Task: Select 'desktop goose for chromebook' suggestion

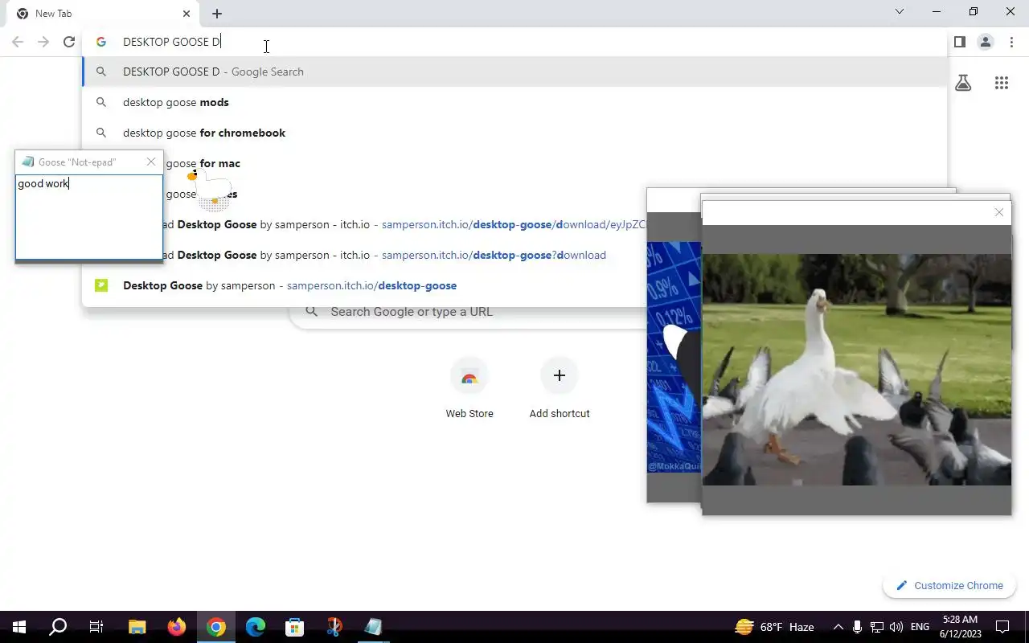Action: pos(514,133)
